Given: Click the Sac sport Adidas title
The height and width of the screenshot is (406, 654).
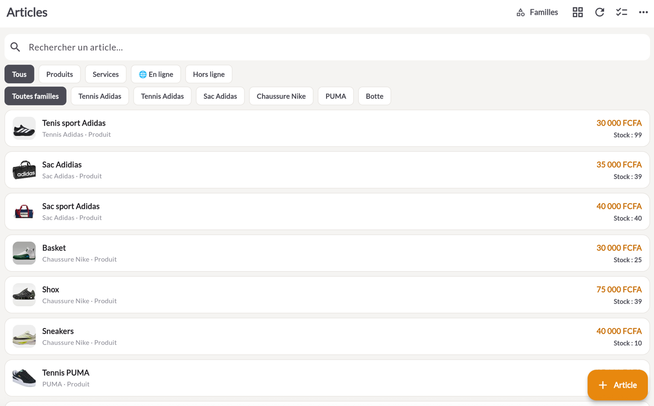Looking at the screenshot, I should [x=71, y=206].
